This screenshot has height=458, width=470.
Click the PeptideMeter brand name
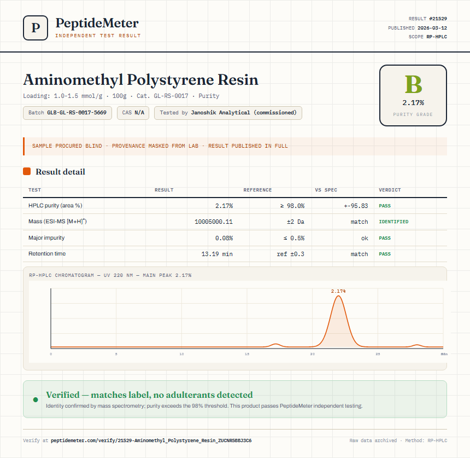tap(97, 23)
